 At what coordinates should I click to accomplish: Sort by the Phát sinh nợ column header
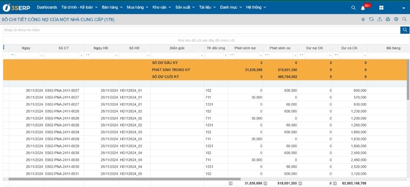click(245, 48)
